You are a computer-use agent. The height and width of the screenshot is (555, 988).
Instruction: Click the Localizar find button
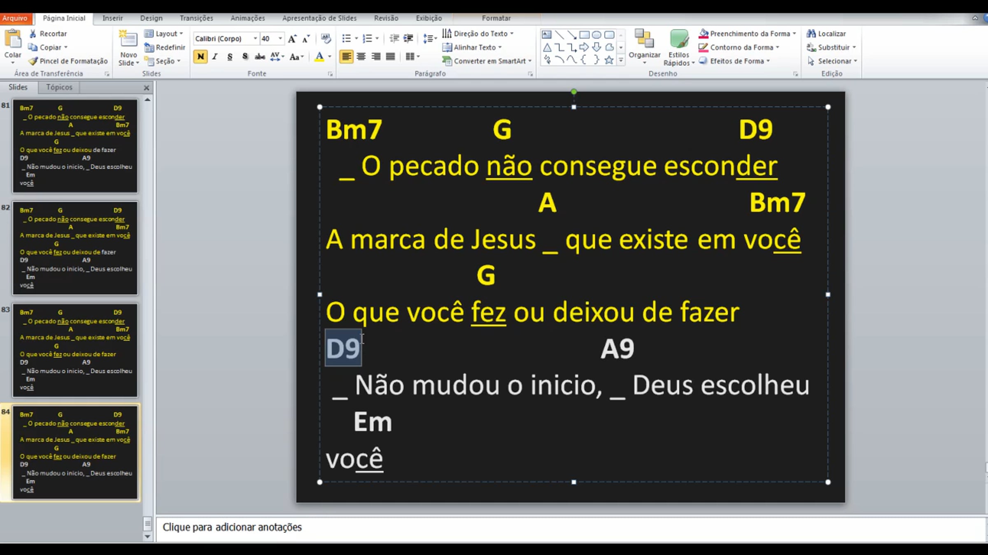click(827, 34)
